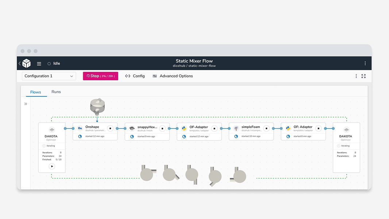Click the simpleFoam clock status icon

[x=236, y=137]
